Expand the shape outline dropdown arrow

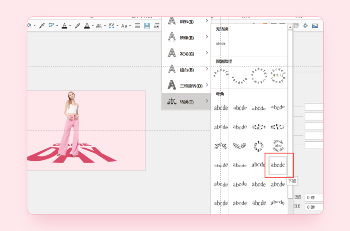point(57,26)
